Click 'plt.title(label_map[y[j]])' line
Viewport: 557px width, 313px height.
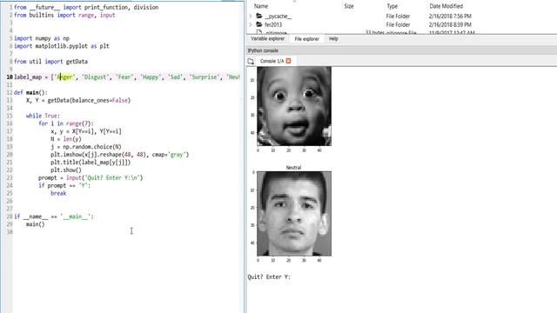coord(91,163)
